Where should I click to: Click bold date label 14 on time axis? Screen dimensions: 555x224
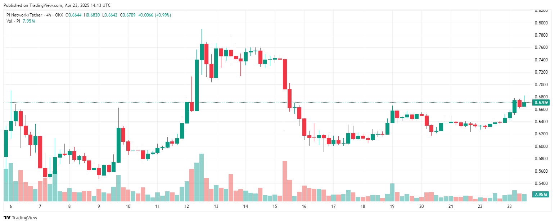(245, 206)
